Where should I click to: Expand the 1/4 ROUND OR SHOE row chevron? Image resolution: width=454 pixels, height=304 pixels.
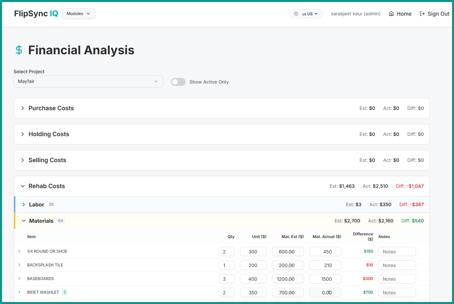click(x=19, y=251)
